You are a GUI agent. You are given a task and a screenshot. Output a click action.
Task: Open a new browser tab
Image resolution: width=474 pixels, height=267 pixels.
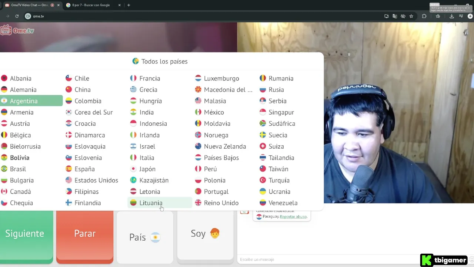coord(128,5)
